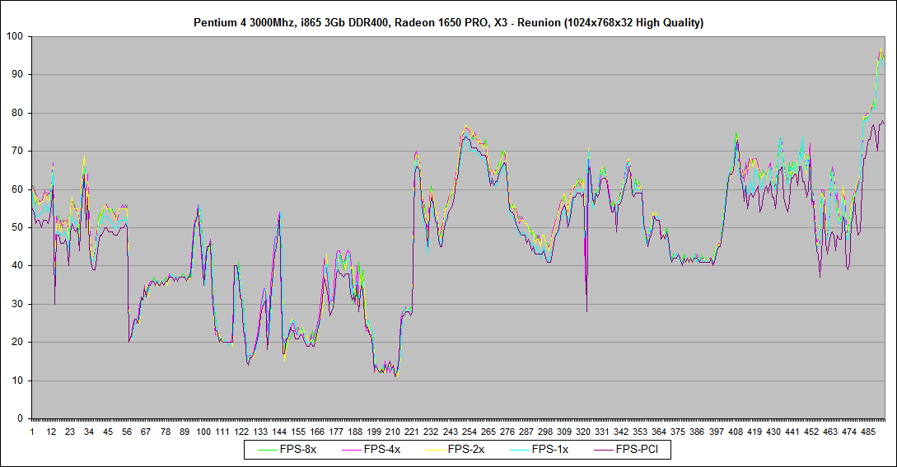This screenshot has width=897, height=467.
Task: Click the 342 label on horizontal axis
Action: 621,432
